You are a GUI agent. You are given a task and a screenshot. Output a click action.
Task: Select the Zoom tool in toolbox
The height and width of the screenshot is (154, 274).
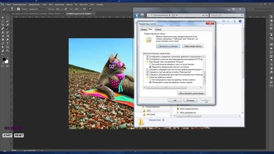[x=7, y=51]
